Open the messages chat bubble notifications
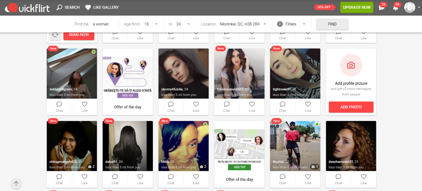Screen dimensions: 422x191 (381, 8)
